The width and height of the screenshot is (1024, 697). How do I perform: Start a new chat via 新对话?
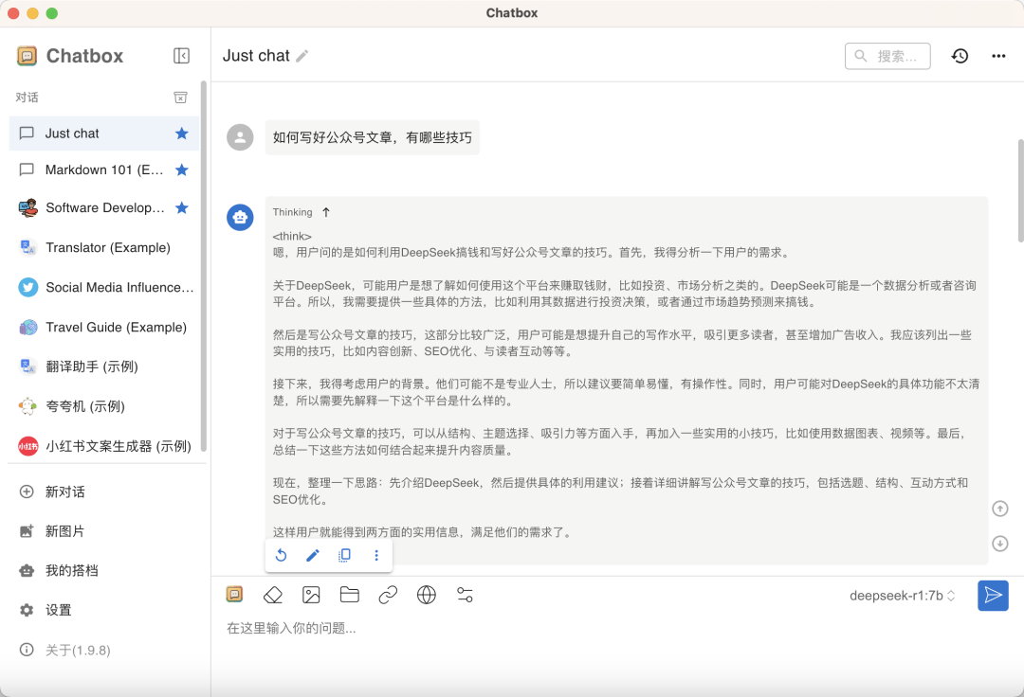click(x=104, y=491)
